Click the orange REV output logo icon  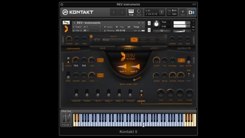[x=123, y=56]
